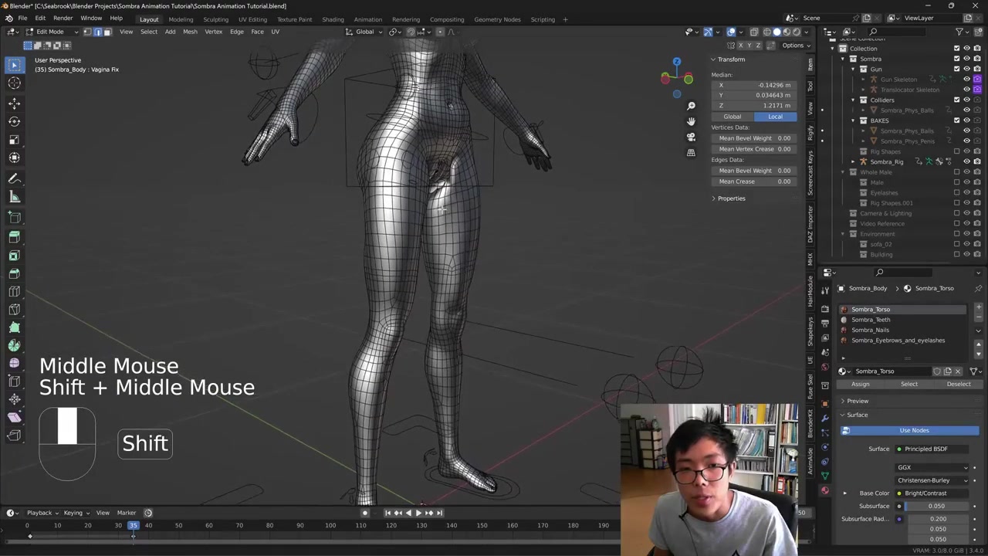The image size is (988, 556).
Task: Expand the Properties section in sidebar
Action: point(731,198)
